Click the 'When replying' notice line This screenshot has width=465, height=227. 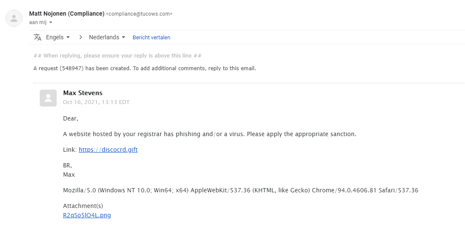click(x=118, y=56)
